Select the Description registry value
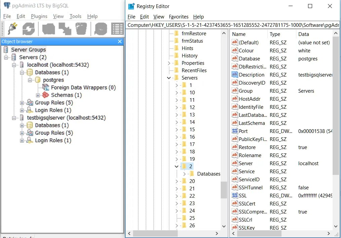 point(251,75)
